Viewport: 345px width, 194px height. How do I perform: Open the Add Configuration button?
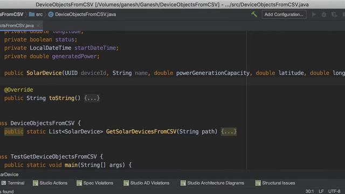point(284,15)
